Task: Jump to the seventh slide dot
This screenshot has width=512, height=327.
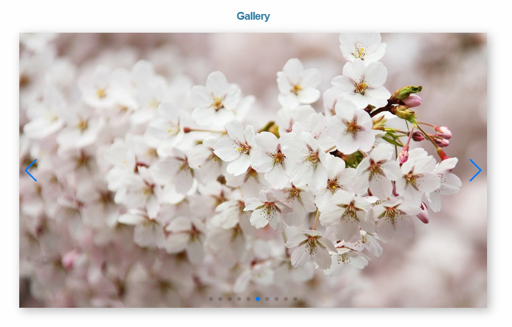Action: point(267,299)
